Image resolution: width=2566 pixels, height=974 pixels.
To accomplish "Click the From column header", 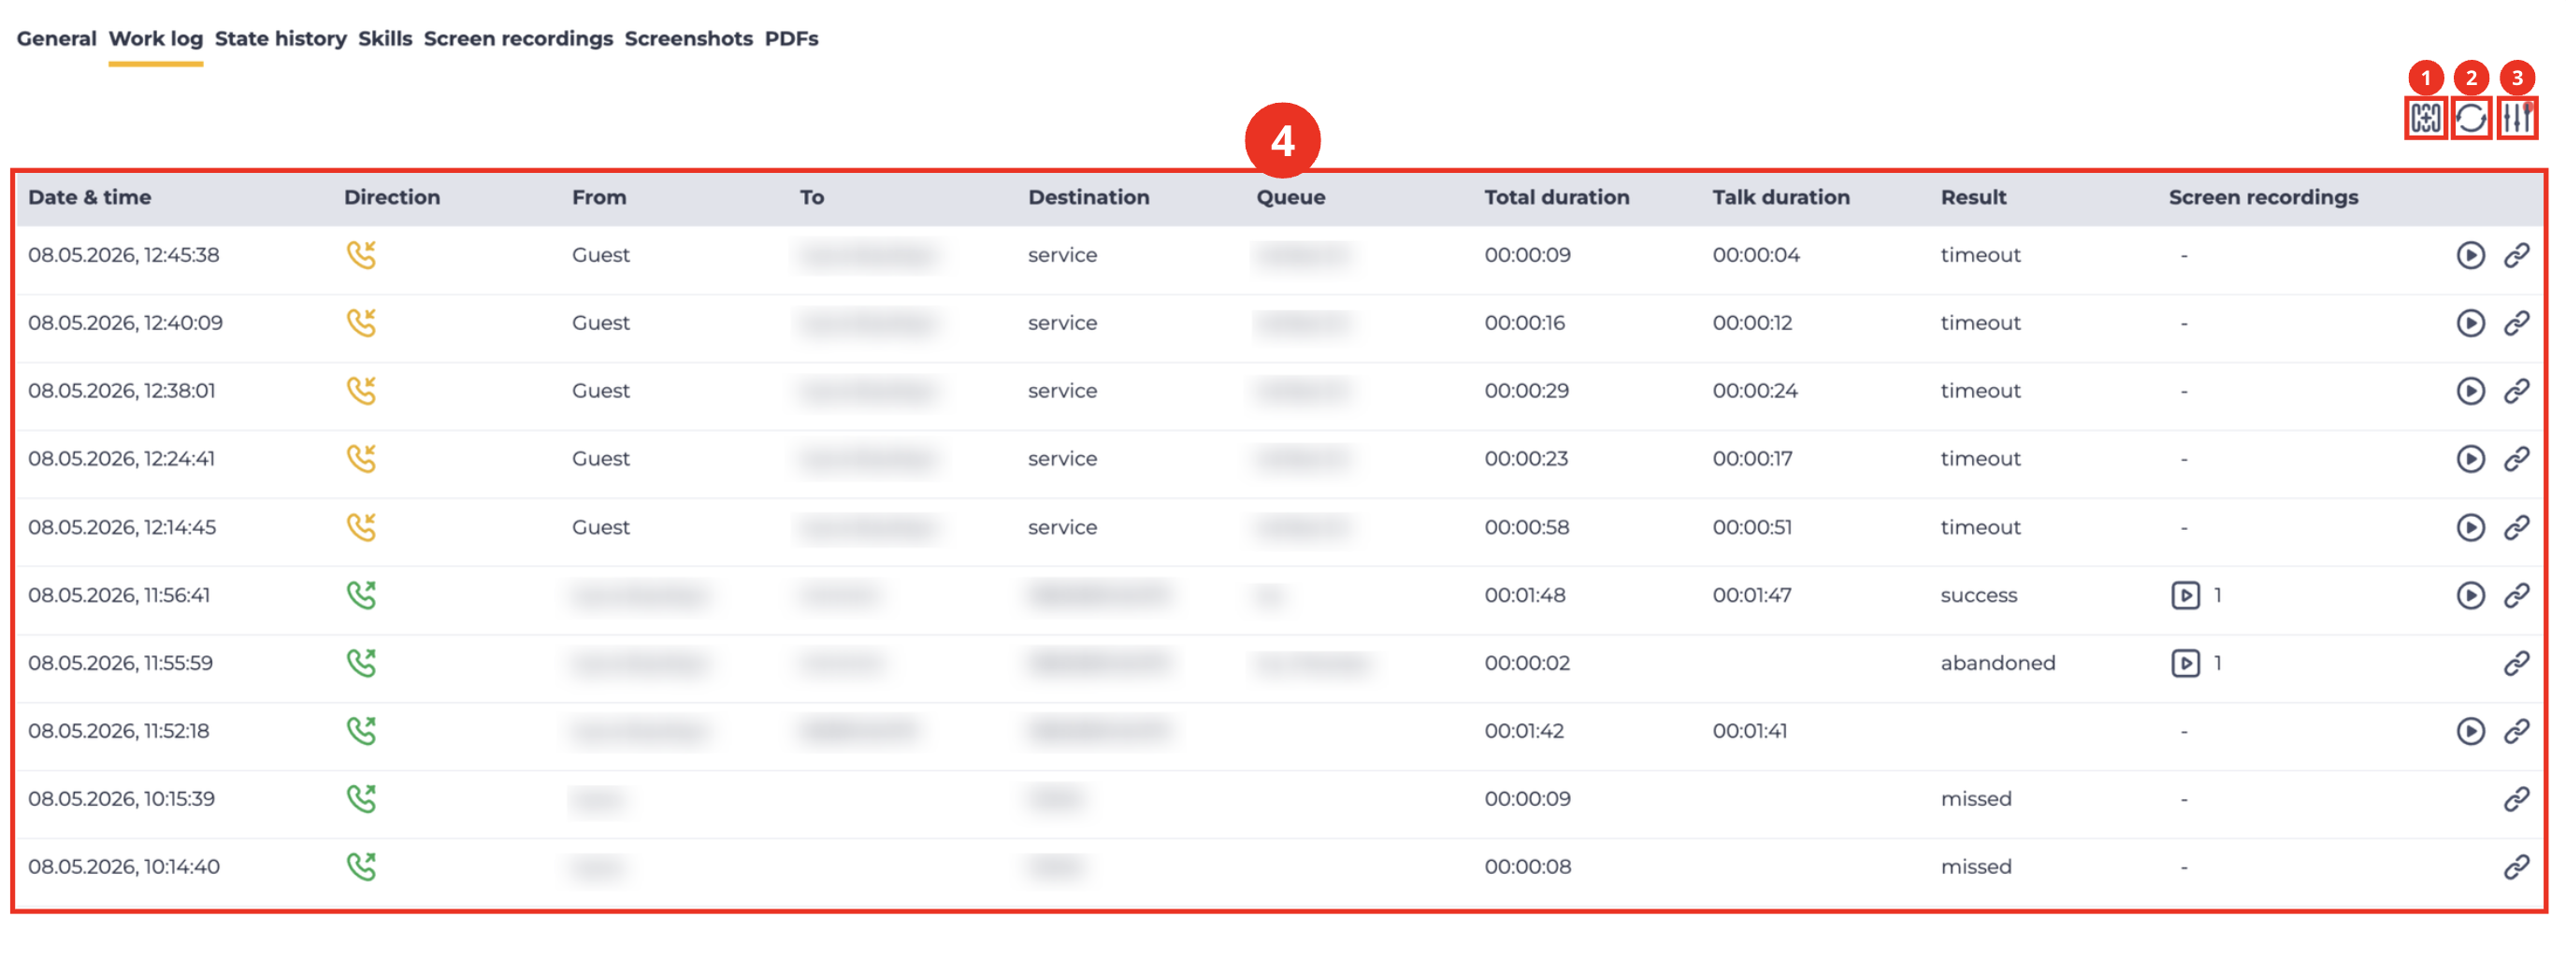I will tap(598, 197).
